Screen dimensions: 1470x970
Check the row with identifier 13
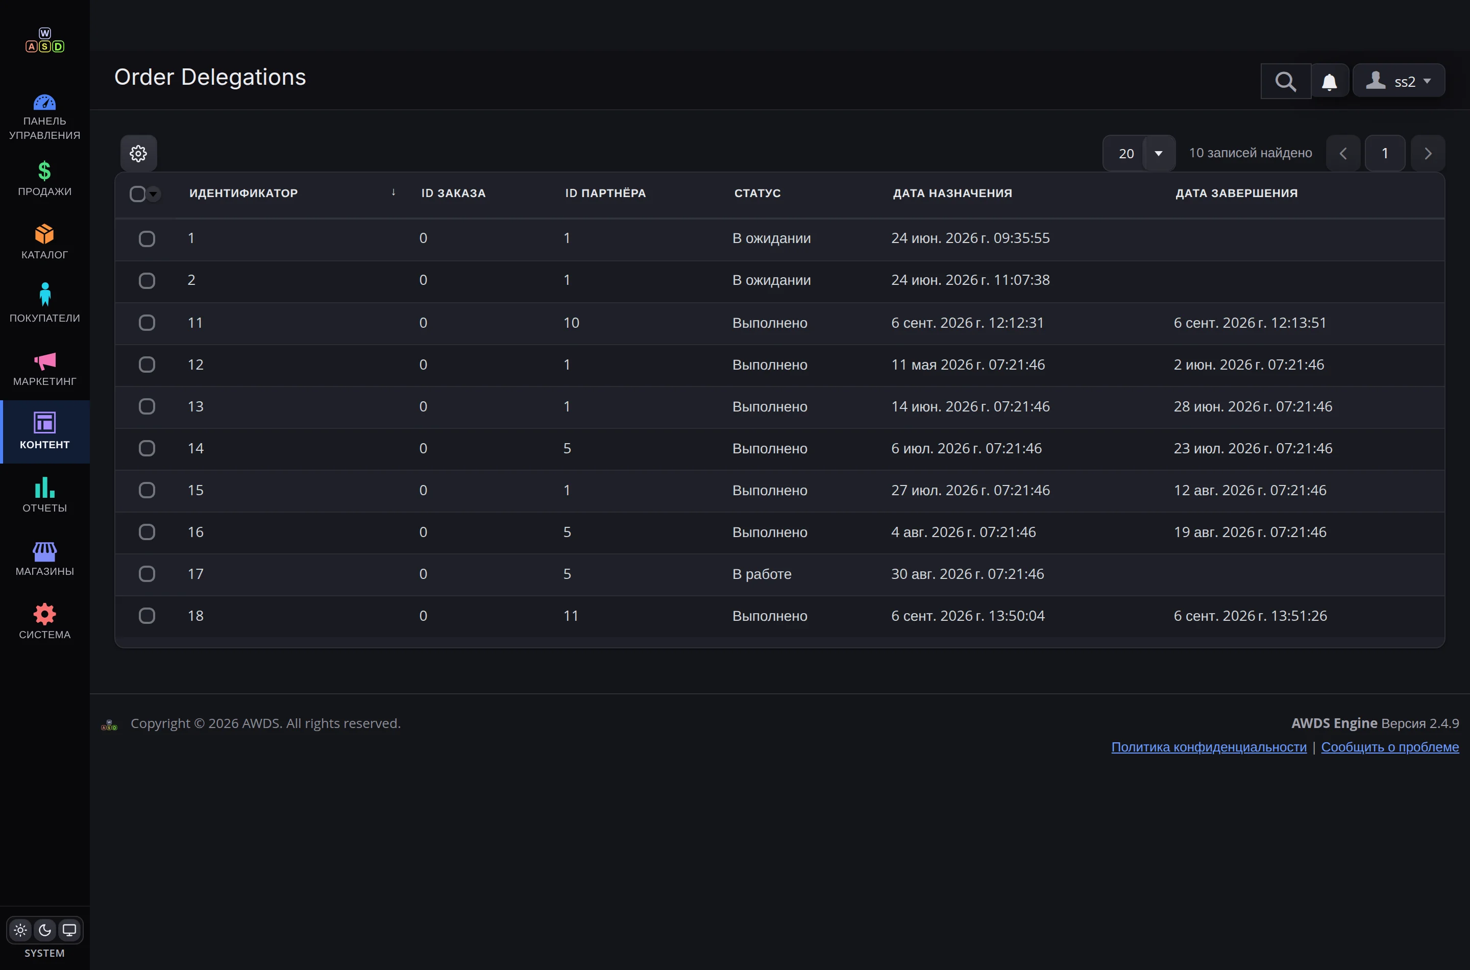tap(146, 406)
